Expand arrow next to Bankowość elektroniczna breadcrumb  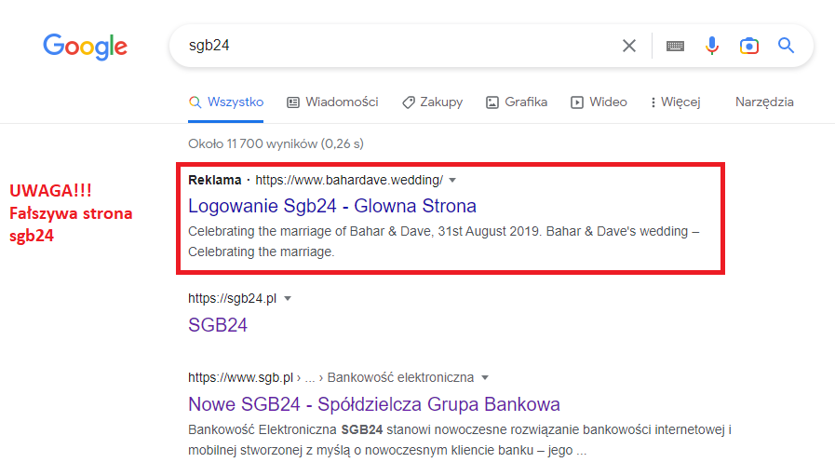485,378
